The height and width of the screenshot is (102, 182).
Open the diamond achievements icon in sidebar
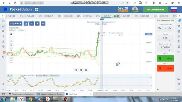tap(3, 46)
